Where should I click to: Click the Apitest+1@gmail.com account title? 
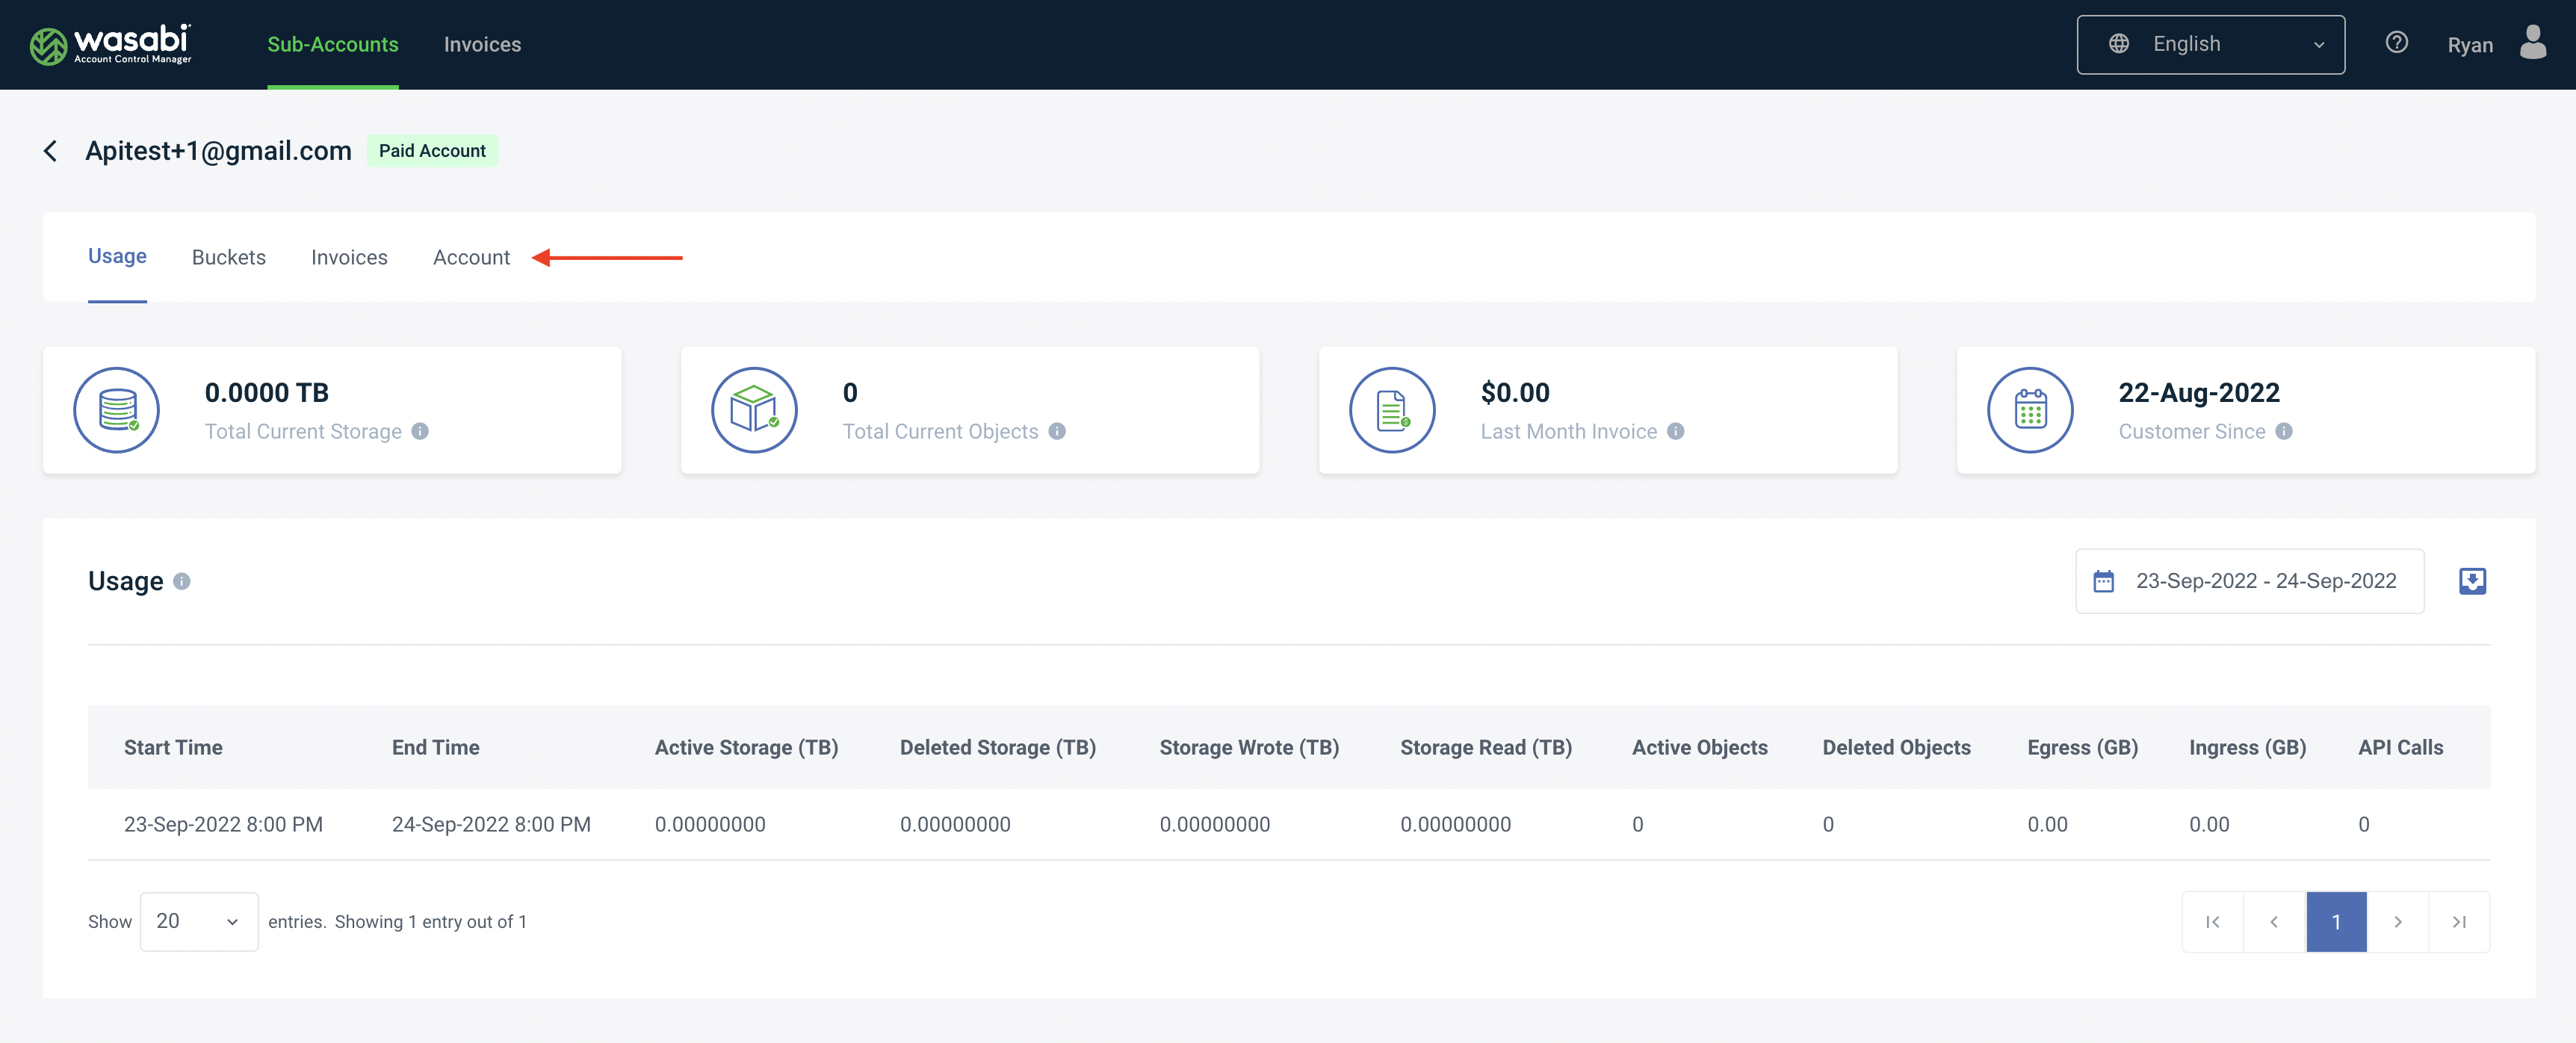(x=218, y=151)
